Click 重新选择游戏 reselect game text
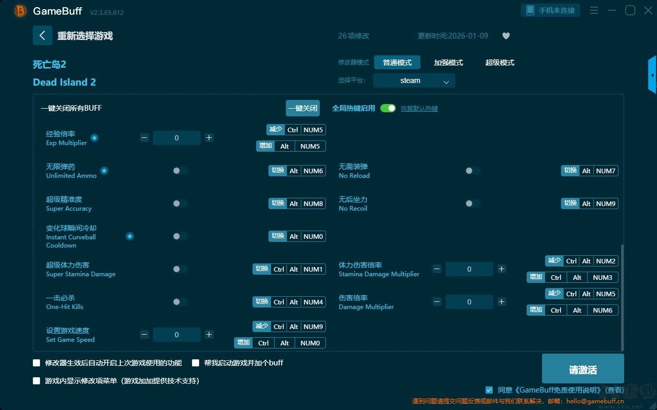This screenshot has height=410, width=657. [x=85, y=36]
